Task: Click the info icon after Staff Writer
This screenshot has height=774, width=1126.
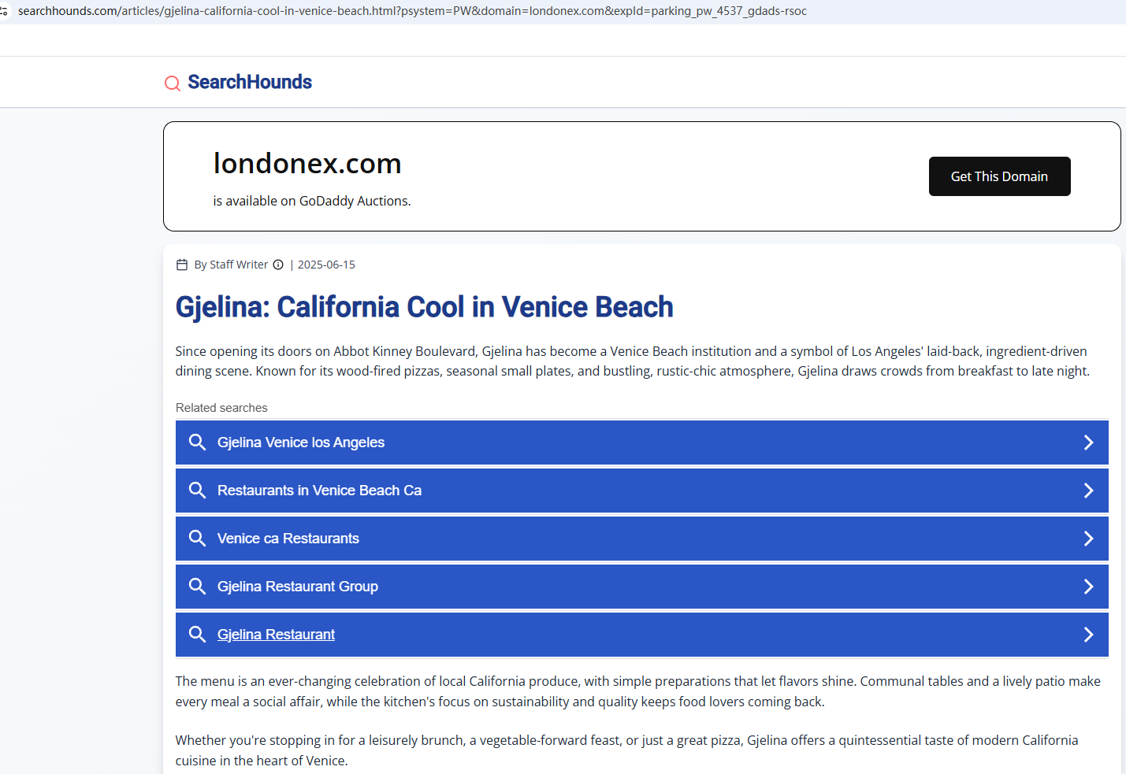Action: click(x=278, y=265)
